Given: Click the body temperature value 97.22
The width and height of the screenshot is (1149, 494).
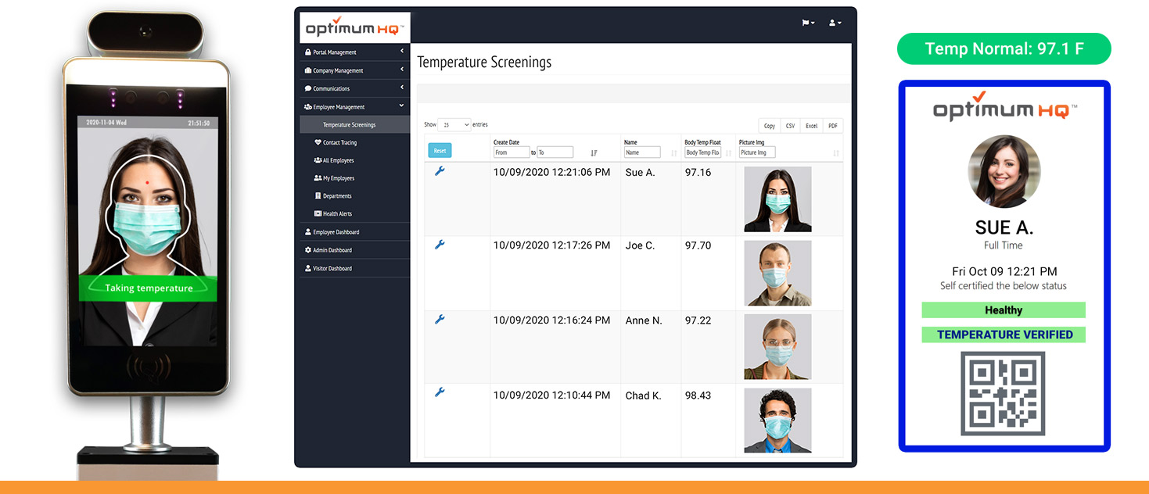Looking at the screenshot, I should click(698, 320).
